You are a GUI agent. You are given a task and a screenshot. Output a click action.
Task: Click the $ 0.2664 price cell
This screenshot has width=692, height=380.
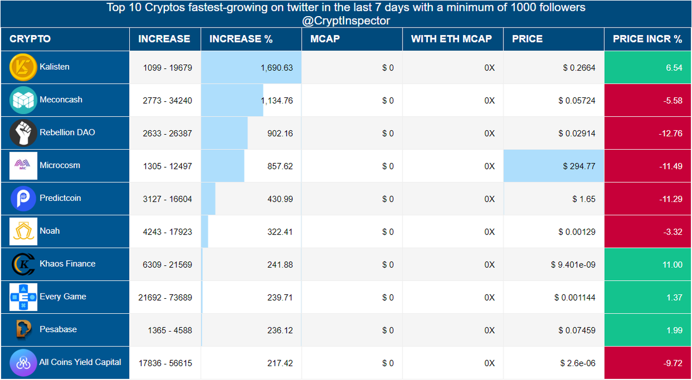click(x=554, y=67)
